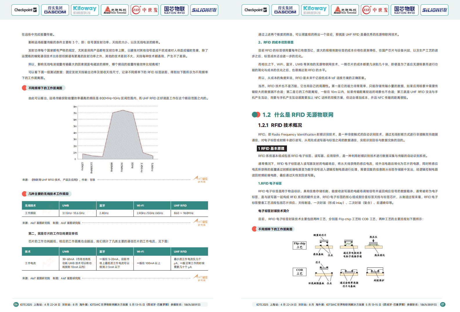Click the NATION RFID logo on page 06 header
This screenshot has height=312, width=460.
tap(174, 10)
